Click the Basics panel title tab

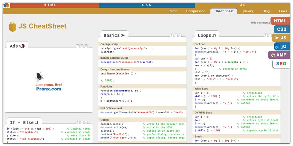pyautogui.click(x=114, y=35)
